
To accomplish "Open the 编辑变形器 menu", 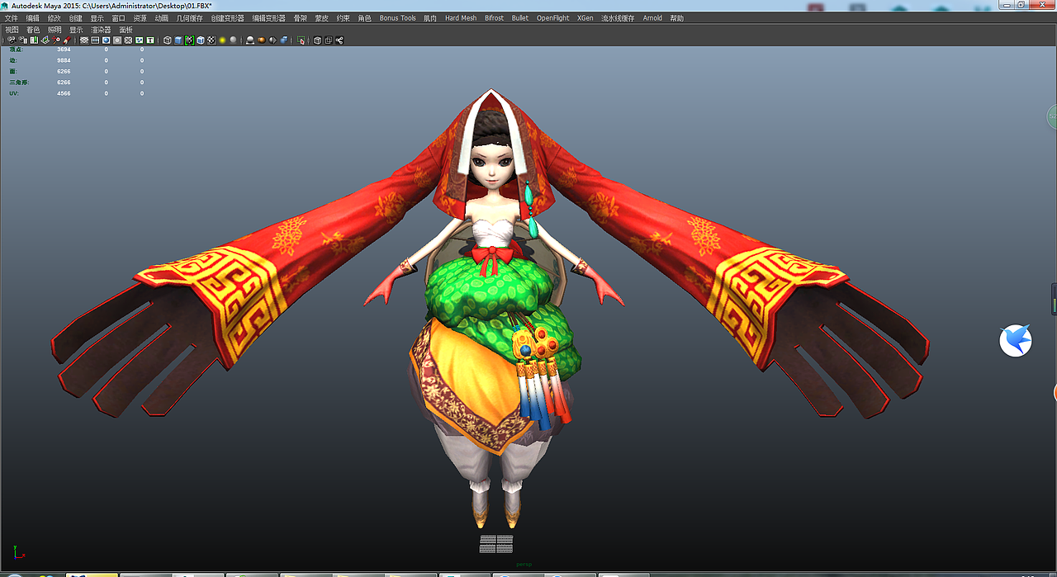I will click(269, 18).
